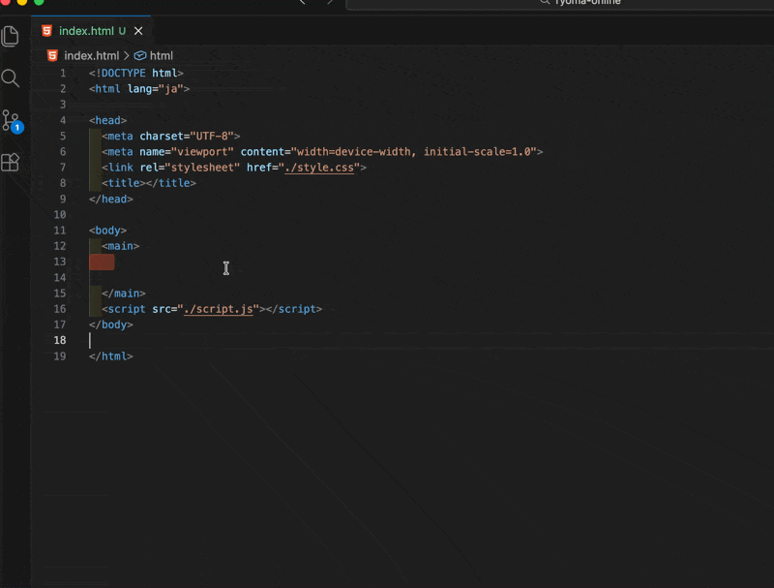Click the html symbol icon in breadcrumb
Screen dimensions: 774x588
(140, 56)
